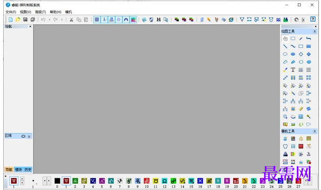321x190 pixels.
Task: Select the filled rectangle tool
Action: (x=308, y=46)
